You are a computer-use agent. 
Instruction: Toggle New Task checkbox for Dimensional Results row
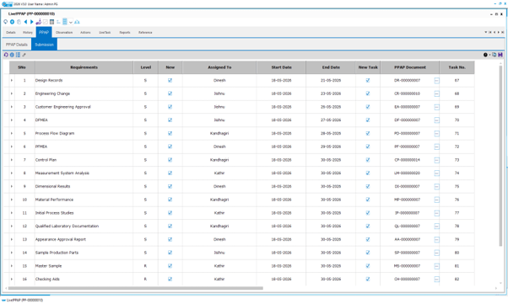pyautogui.click(x=368, y=187)
